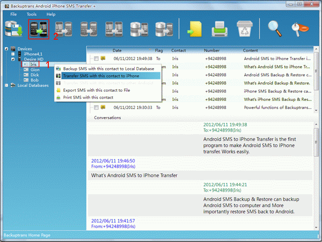
Task: Click the fifth two-phones toolbar icon
Action: [x=114, y=29]
